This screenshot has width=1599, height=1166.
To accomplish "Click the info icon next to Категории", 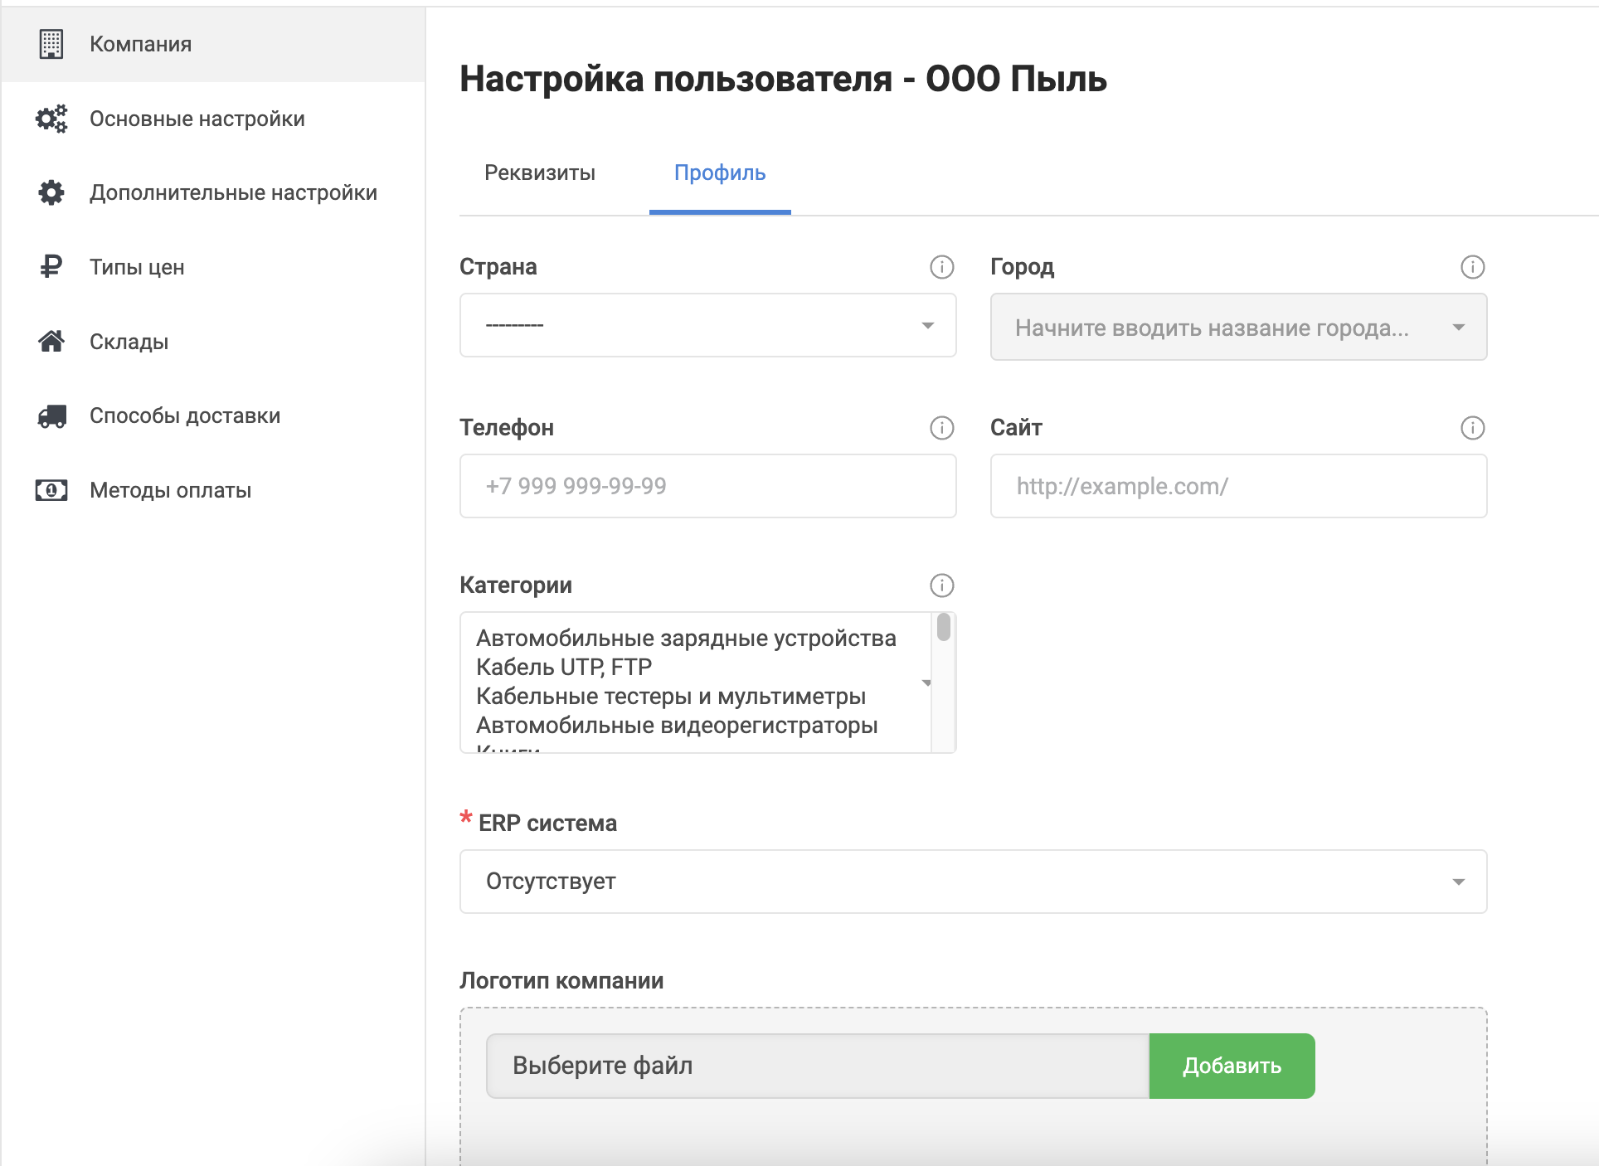I will coord(941,585).
